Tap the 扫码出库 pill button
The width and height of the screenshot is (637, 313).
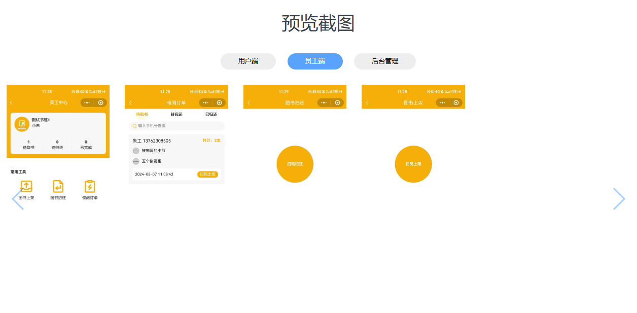(207, 173)
